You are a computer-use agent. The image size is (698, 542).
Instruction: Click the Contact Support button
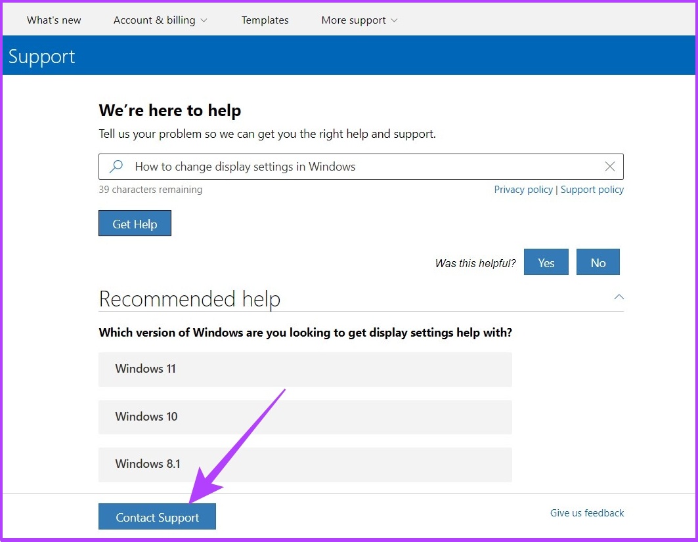pos(157,517)
